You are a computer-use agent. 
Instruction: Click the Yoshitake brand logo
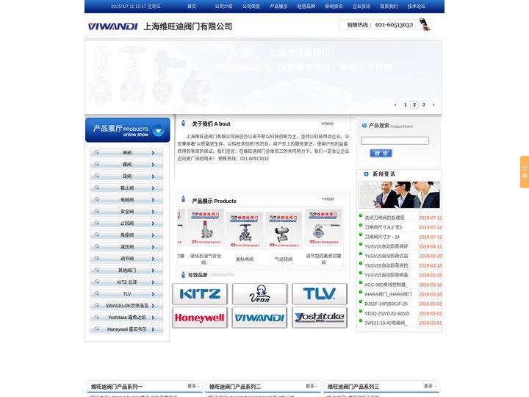click(320, 318)
